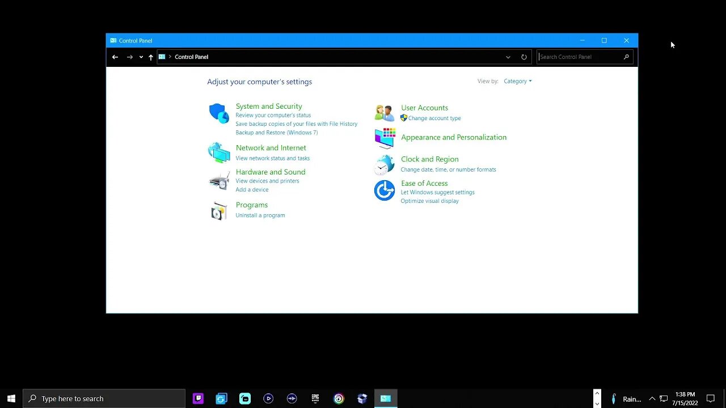Expand the address bar history dropdown
The image size is (726, 408).
coord(508,57)
